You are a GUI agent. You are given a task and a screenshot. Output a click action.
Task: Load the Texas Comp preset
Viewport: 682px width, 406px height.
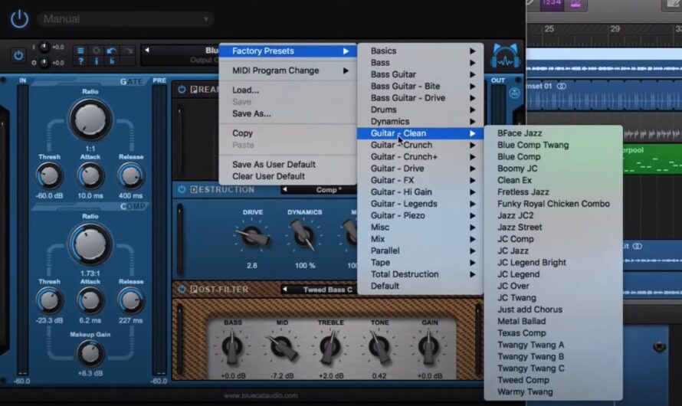[x=553, y=333]
